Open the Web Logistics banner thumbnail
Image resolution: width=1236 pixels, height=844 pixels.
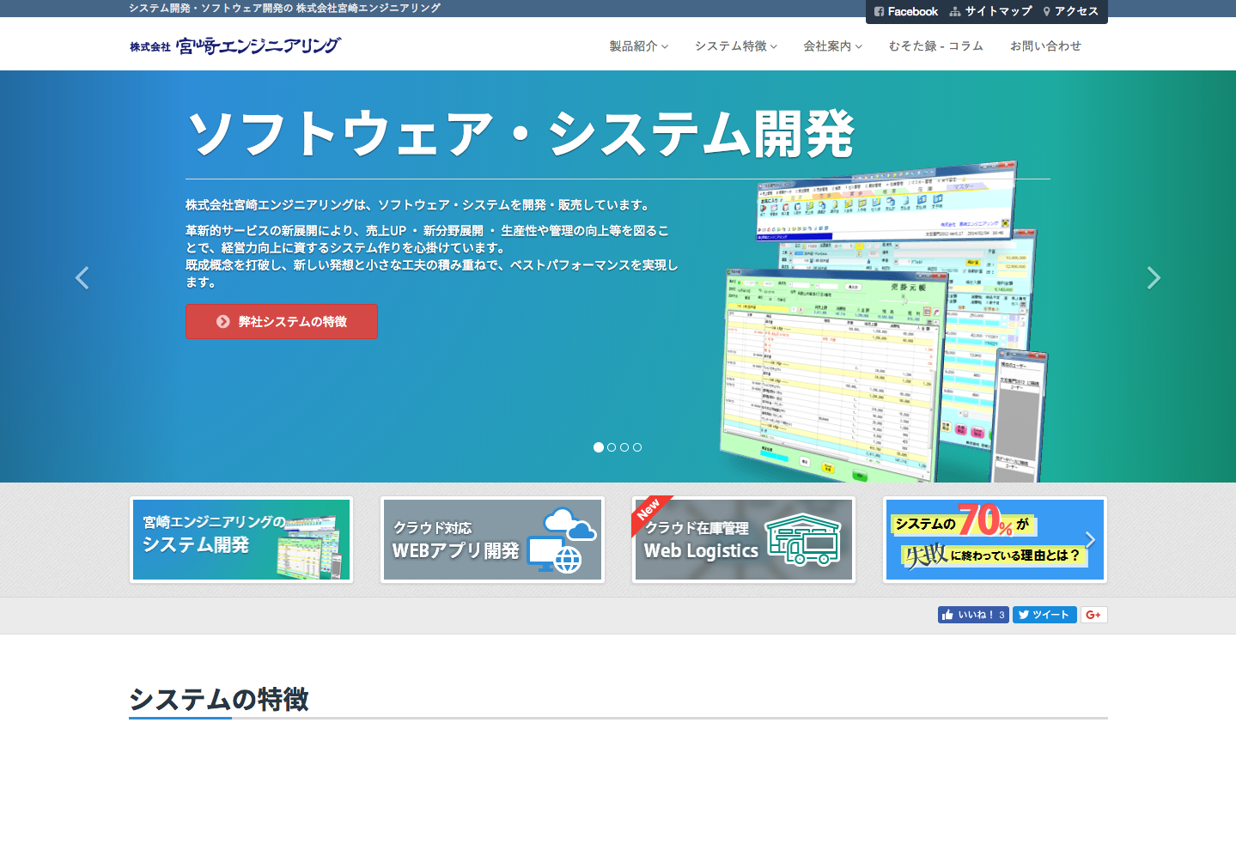pyautogui.click(x=744, y=540)
